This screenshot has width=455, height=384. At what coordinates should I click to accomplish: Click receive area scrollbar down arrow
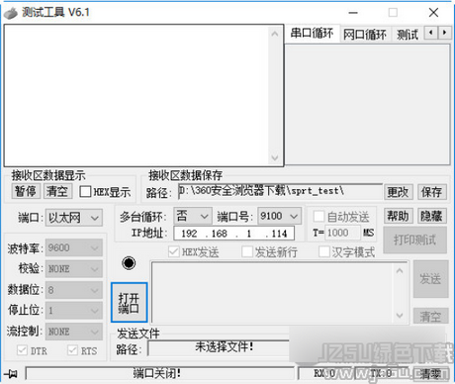[274, 157]
